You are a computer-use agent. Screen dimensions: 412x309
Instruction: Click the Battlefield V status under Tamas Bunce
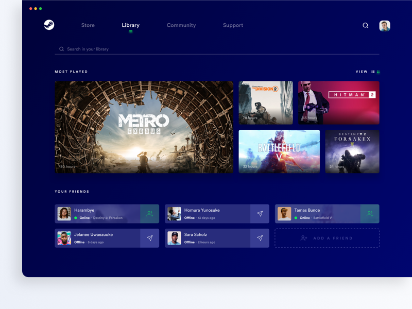coord(322,218)
